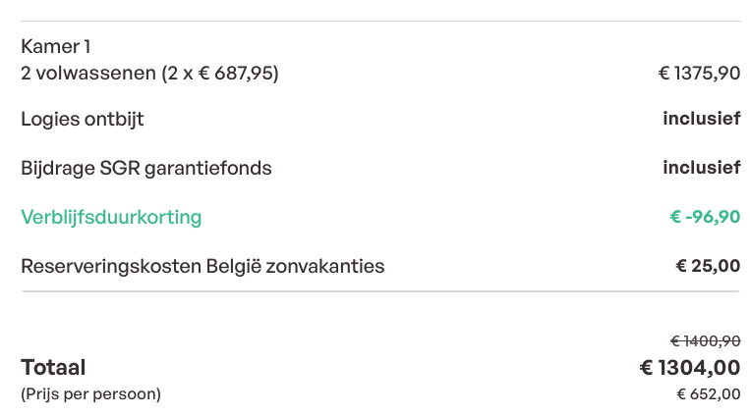750x415 pixels.
Task: Click the € 25,00 reservation cost
Action: coord(708,266)
